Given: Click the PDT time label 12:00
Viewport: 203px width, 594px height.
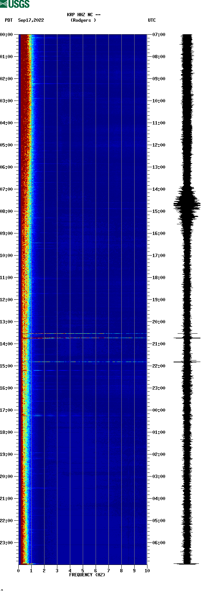Looking at the screenshot, I should pyautogui.click(x=6, y=300).
